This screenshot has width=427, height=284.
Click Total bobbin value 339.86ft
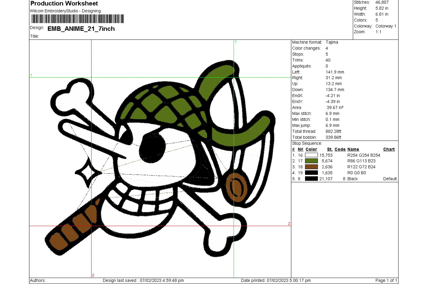(x=333, y=137)
